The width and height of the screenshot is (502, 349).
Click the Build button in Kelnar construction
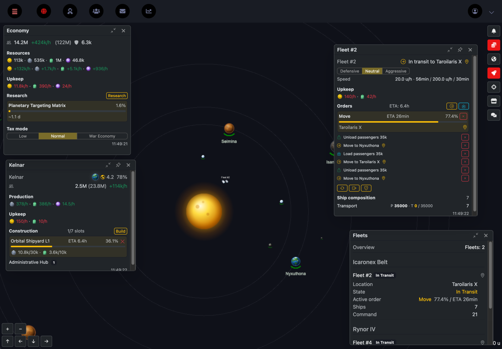(x=120, y=231)
